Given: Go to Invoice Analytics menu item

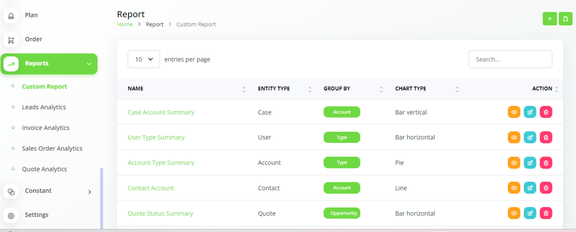Looking at the screenshot, I should click(46, 128).
